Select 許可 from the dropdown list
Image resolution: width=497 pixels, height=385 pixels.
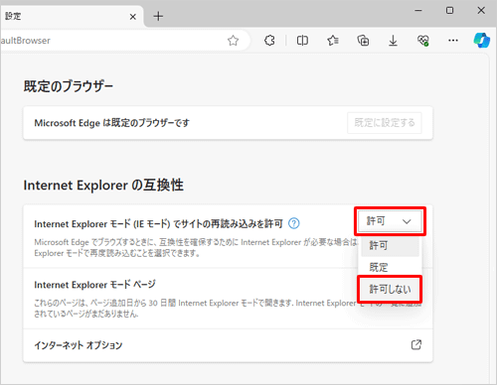click(x=390, y=245)
